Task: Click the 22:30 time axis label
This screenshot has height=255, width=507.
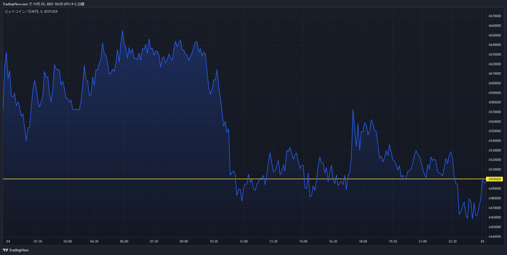Action: coord(453,241)
